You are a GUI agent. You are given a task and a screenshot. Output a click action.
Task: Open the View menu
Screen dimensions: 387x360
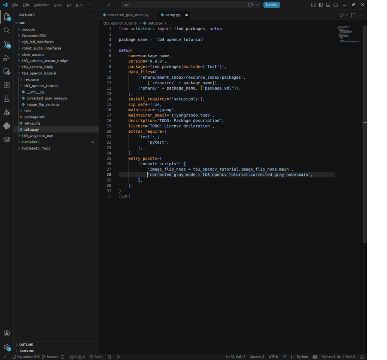(58, 5)
